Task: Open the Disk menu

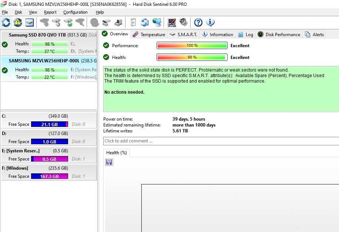Action: (x=19, y=12)
